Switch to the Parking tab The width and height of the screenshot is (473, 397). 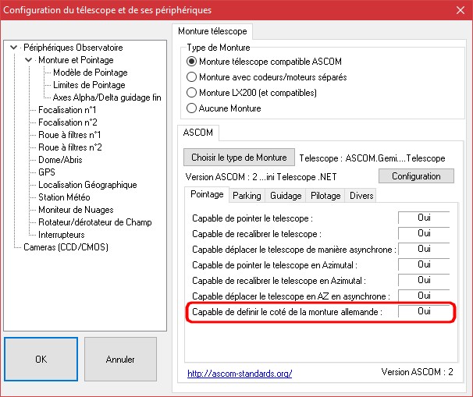click(x=247, y=195)
